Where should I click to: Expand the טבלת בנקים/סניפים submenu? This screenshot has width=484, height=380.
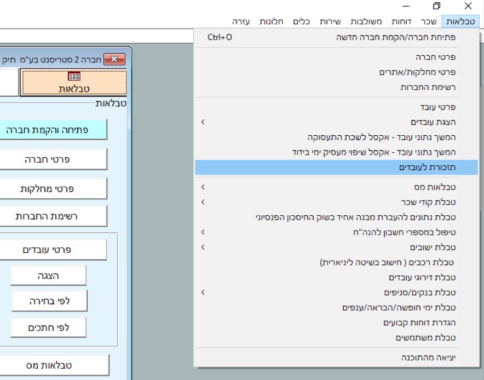click(x=337, y=292)
